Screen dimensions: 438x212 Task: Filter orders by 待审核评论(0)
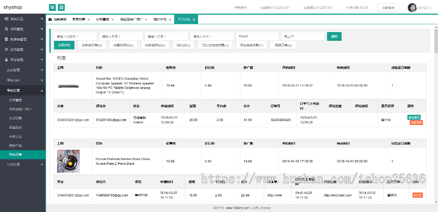point(155,45)
